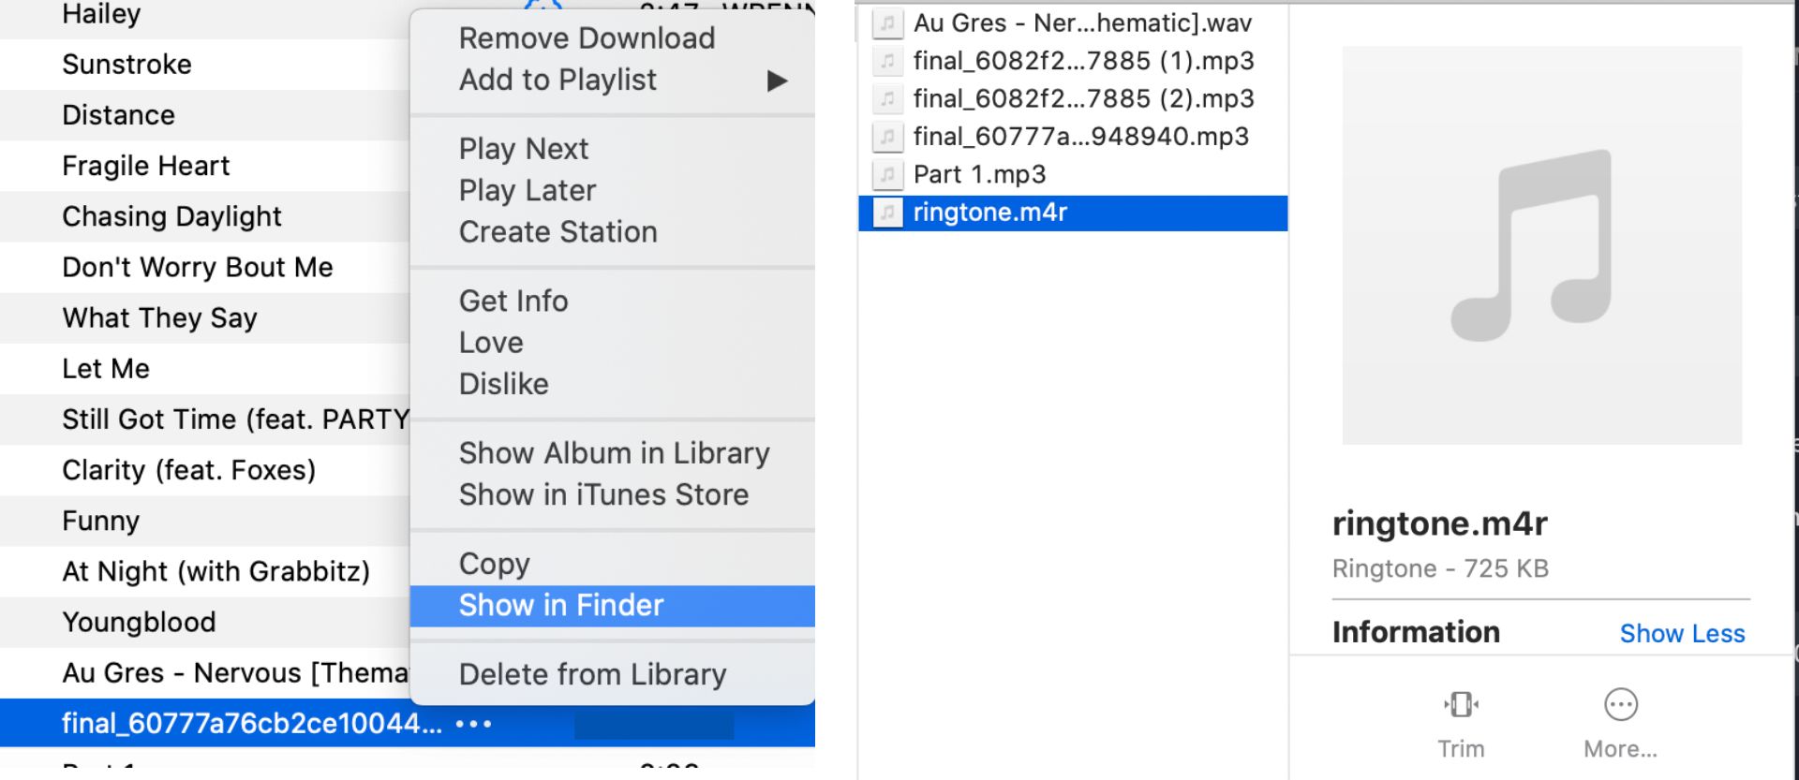Screen dimensions: 1799x780
Task: Select Play Next in context menu
Action: pyautogui.click(x=523, y=149)
